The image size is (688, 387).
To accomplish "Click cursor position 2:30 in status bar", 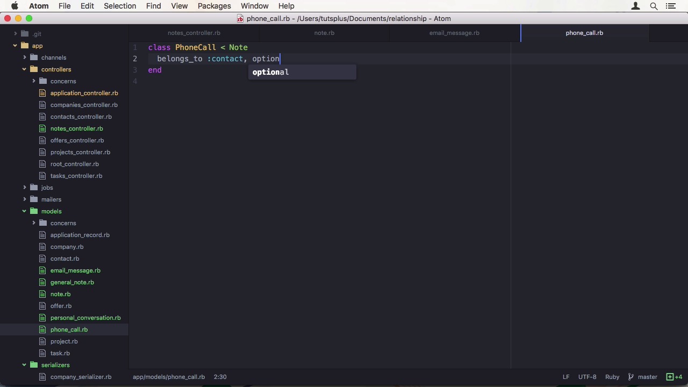I will tap(220, 377).
